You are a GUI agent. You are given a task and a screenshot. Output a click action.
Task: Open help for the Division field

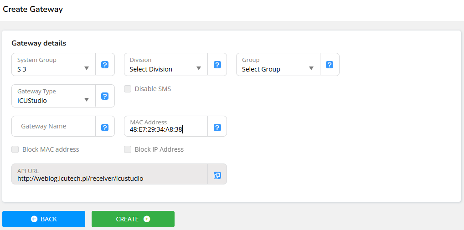217,65
